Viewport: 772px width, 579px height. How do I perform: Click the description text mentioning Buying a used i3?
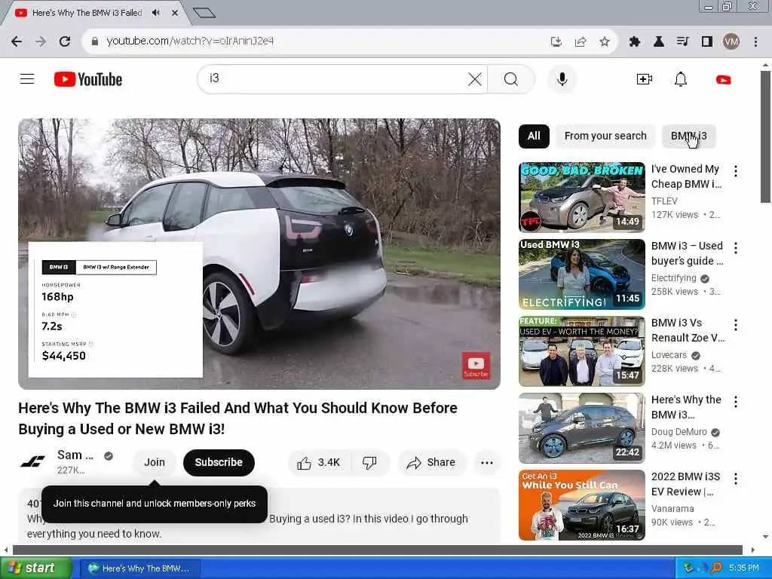(368, 519)
